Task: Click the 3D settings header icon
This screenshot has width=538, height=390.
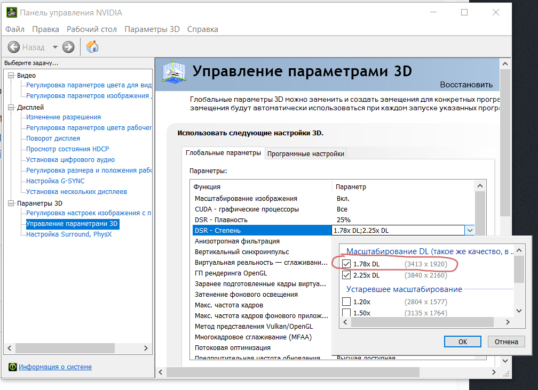Action: point(175,71)
